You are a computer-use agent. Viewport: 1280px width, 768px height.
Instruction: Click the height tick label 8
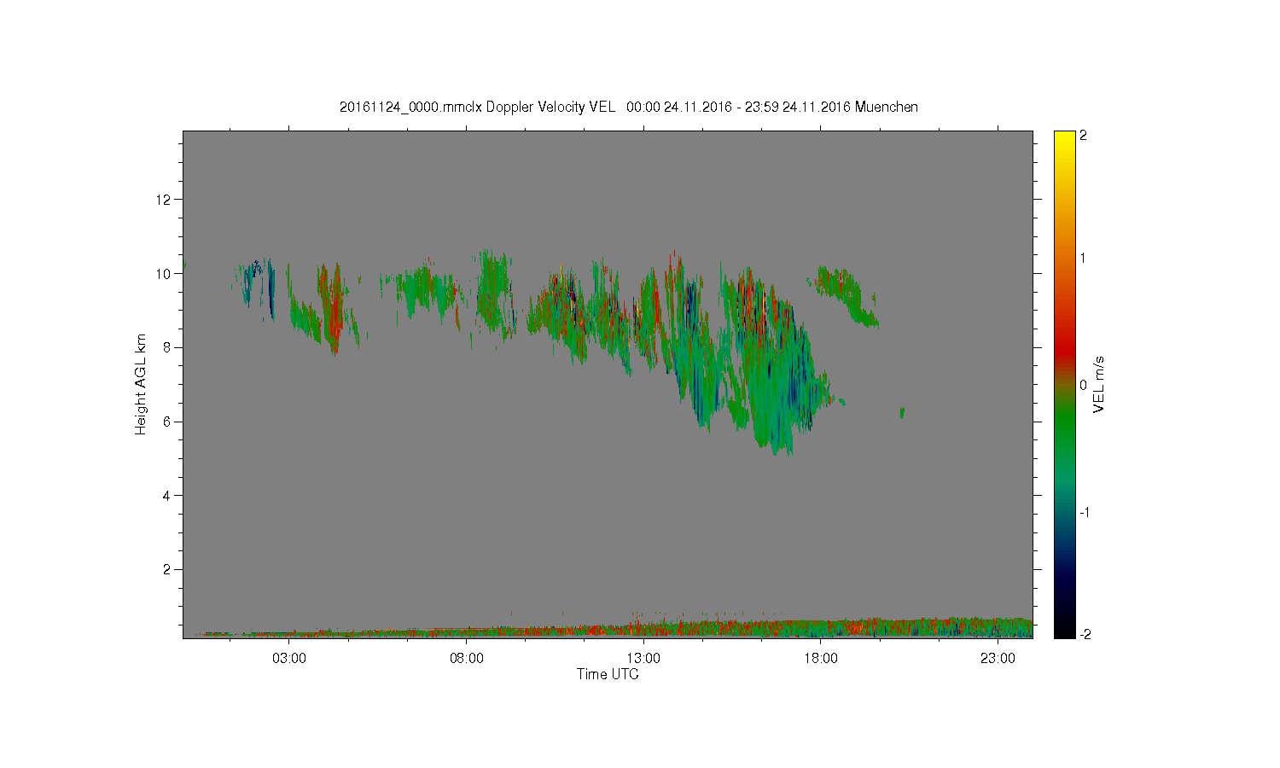tap(168, 347)
